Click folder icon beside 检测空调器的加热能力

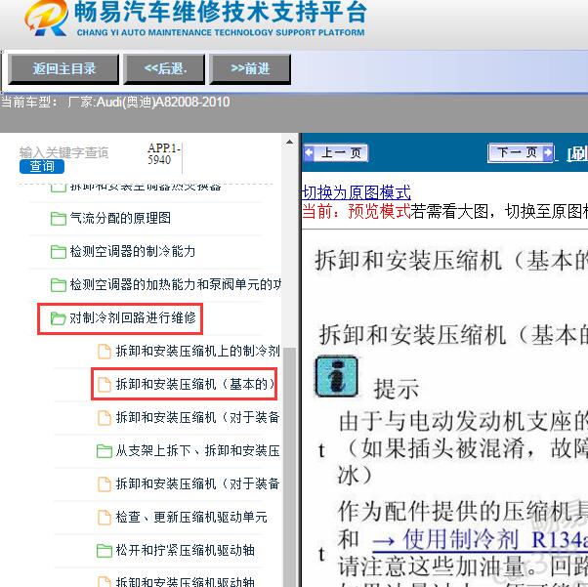coord(59,284)
